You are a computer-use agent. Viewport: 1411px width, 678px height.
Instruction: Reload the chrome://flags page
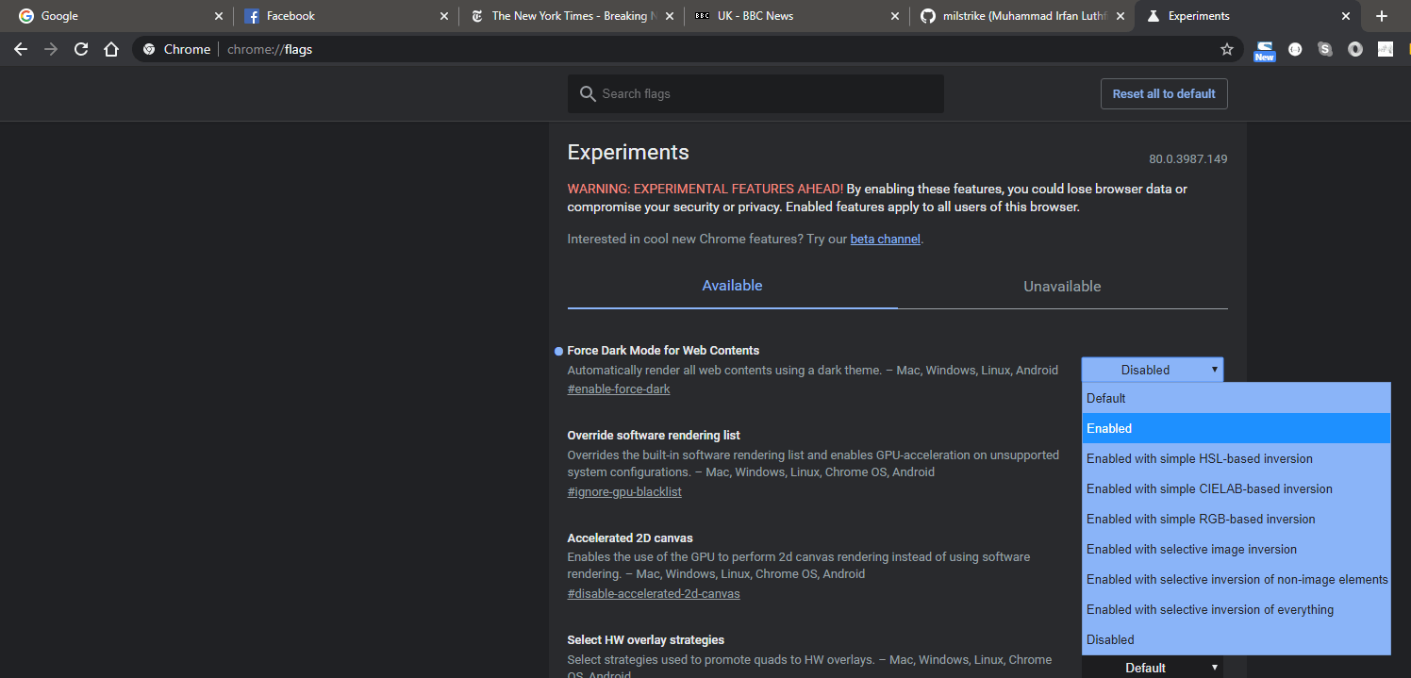click(81, 49)
